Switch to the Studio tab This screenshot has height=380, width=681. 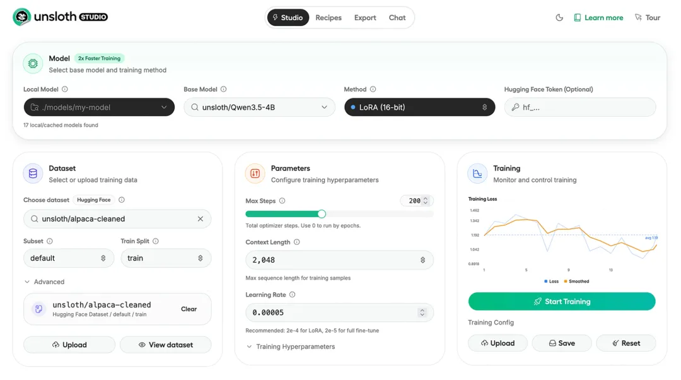(288, 18)
